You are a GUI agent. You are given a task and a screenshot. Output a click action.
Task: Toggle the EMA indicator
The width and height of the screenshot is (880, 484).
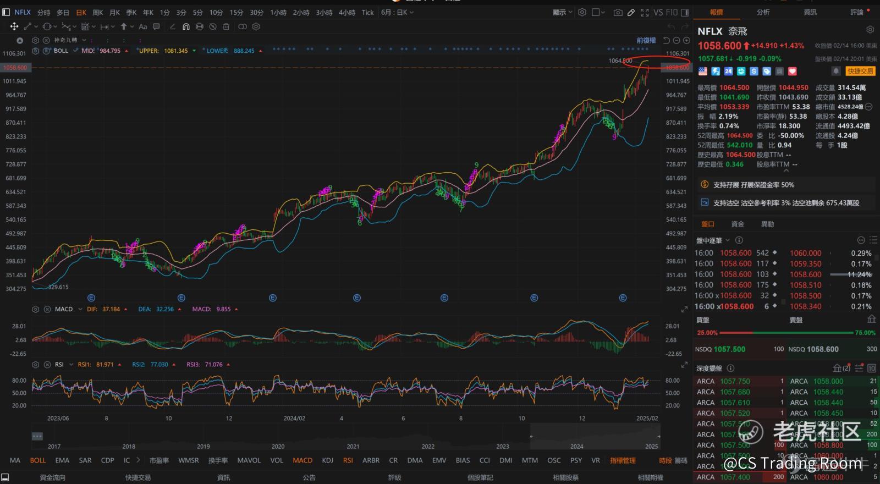[62, 460]
